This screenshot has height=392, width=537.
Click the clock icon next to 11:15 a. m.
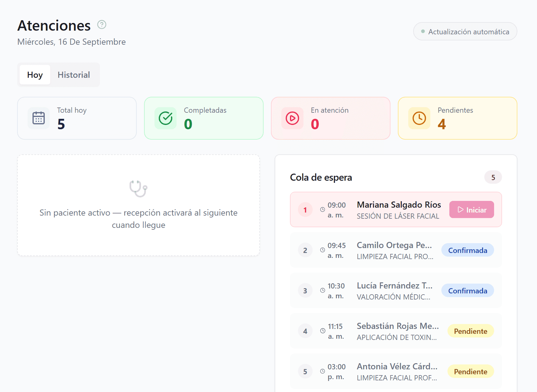coord(323,331)
